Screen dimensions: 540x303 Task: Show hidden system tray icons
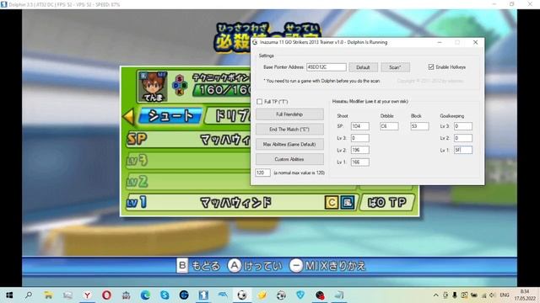click(x=435, y=295)
